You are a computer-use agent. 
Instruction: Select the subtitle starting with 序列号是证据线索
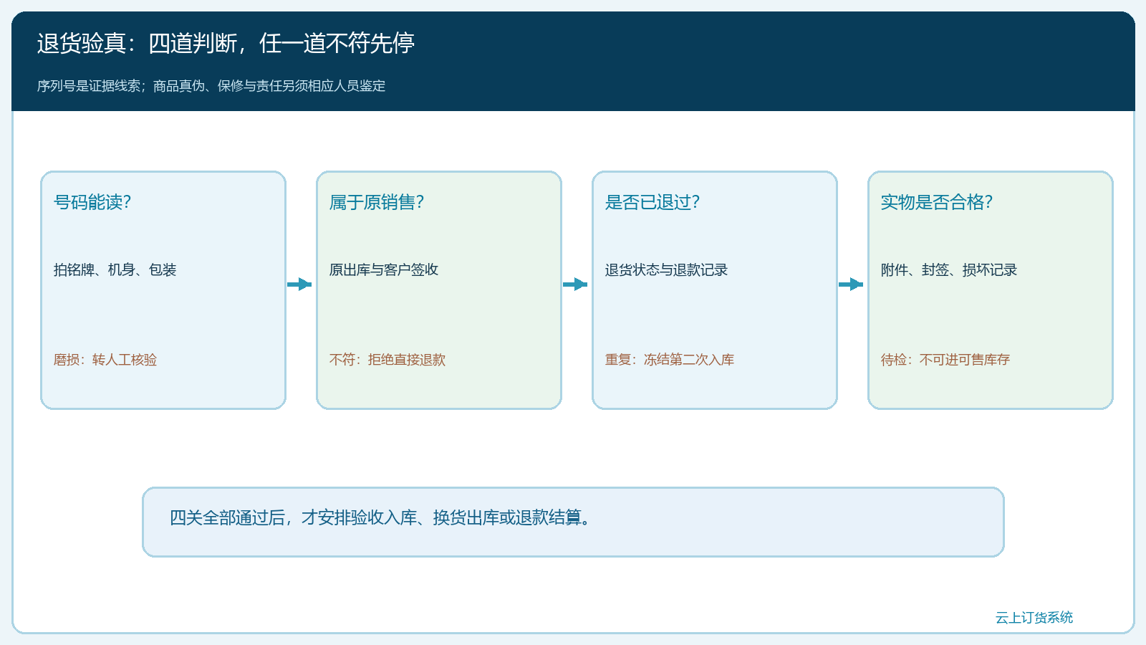pos(211,86)
